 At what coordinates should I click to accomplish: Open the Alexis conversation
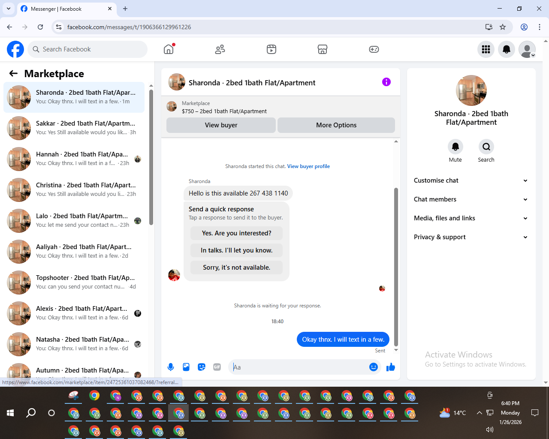tap(74, 313)
